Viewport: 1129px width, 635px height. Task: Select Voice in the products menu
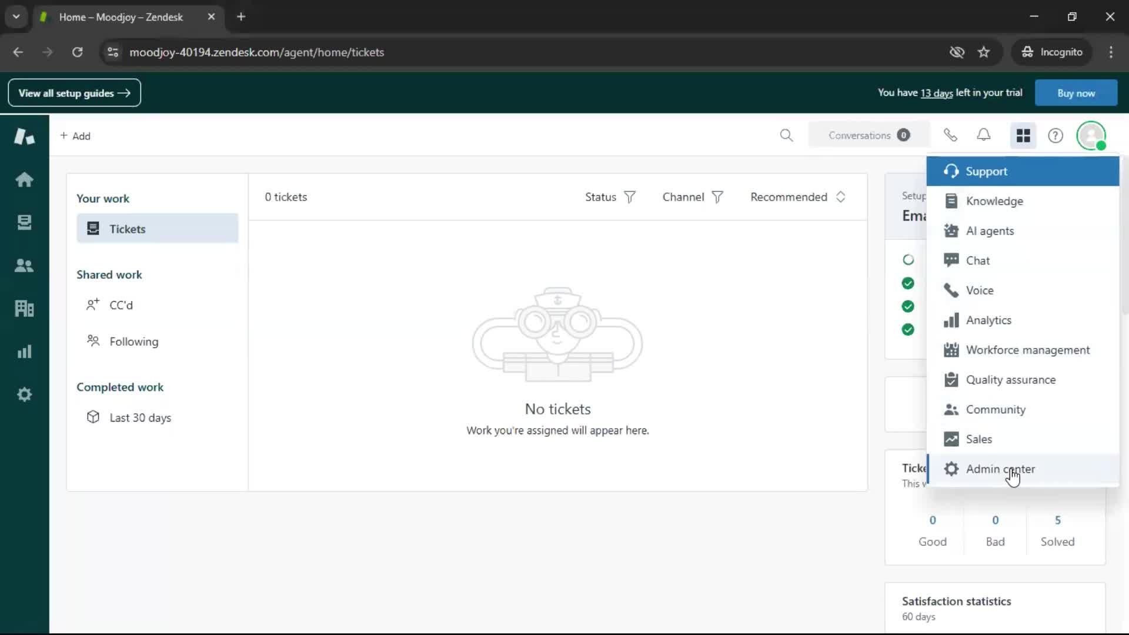click(1023, 290)
